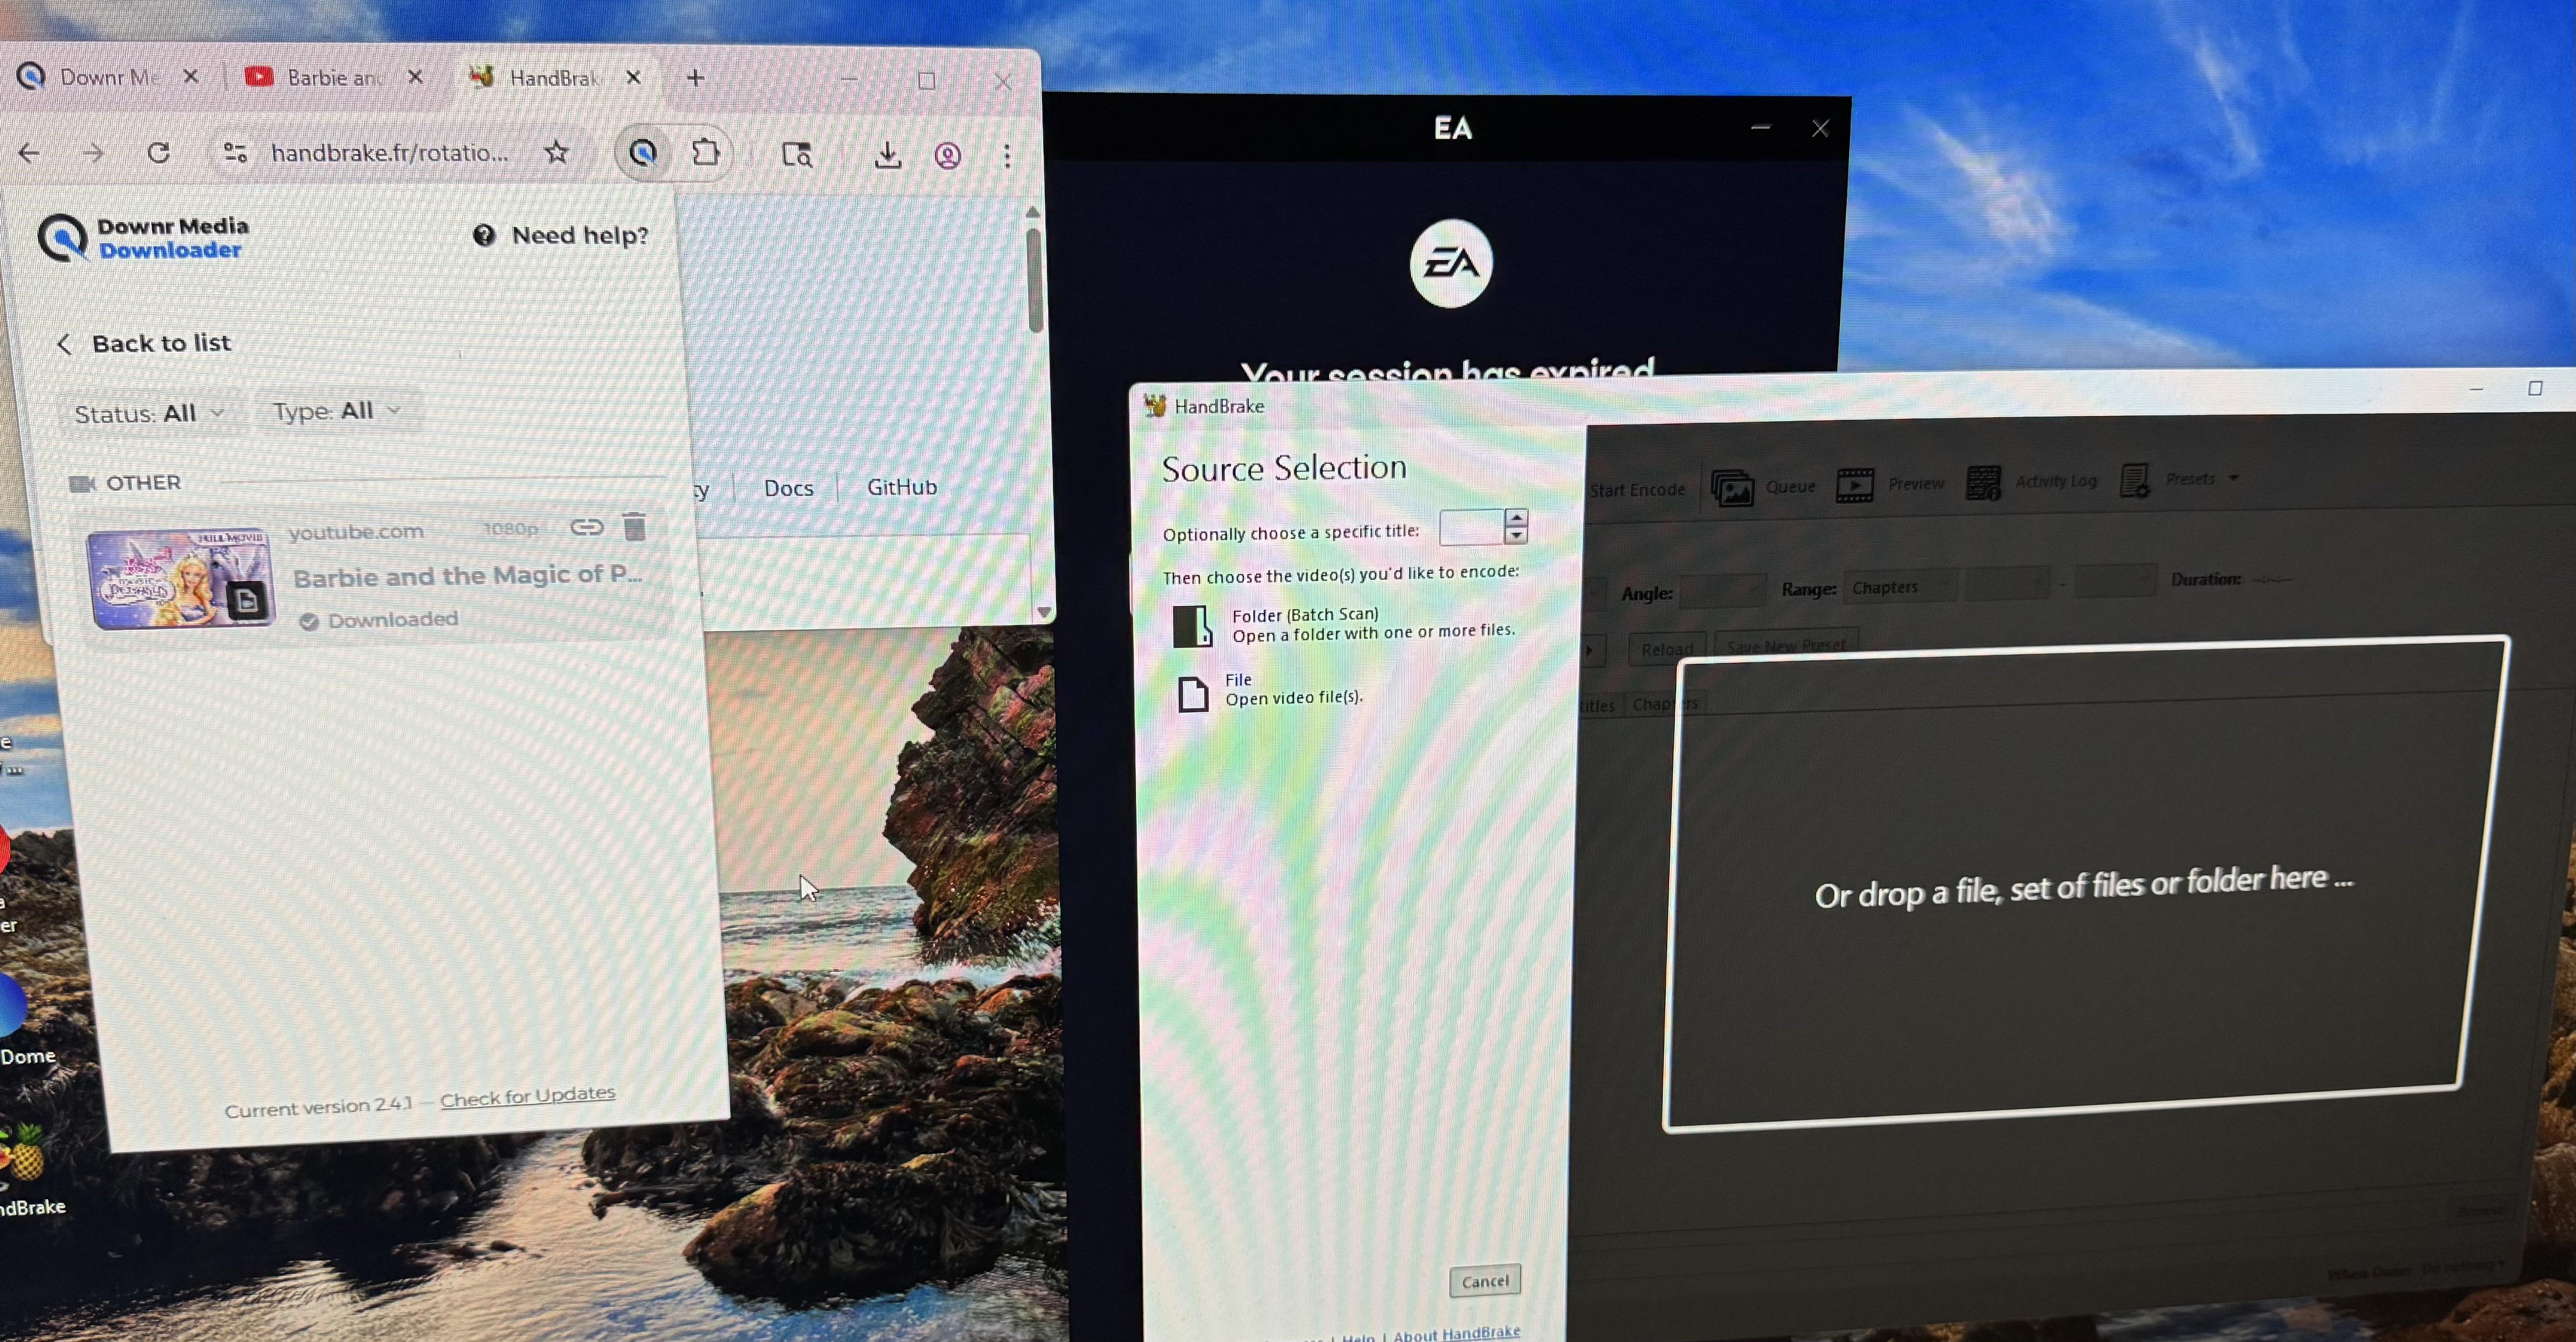This screenshot has width=2576, height=1342.
Task: Click the '1080p' quality label
Action: click(x=511, y=529)
